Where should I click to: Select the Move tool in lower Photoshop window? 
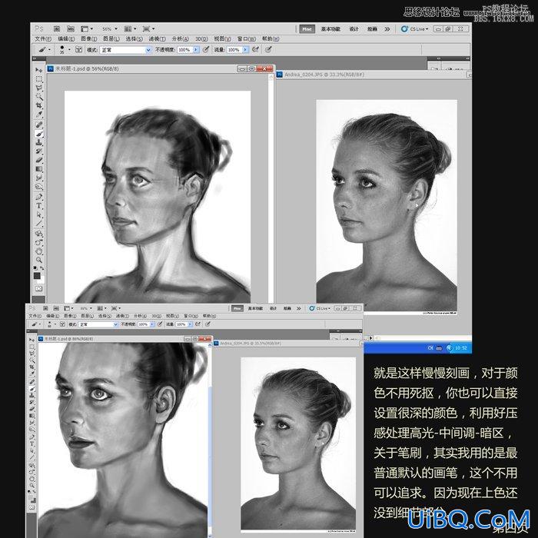(x=32, y=340)
